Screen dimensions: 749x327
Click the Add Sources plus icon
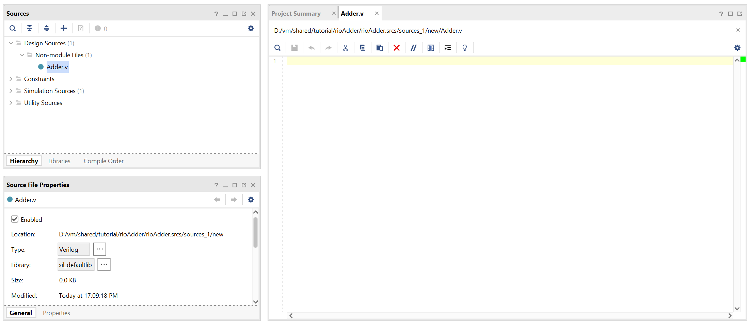tap(64, 28)
